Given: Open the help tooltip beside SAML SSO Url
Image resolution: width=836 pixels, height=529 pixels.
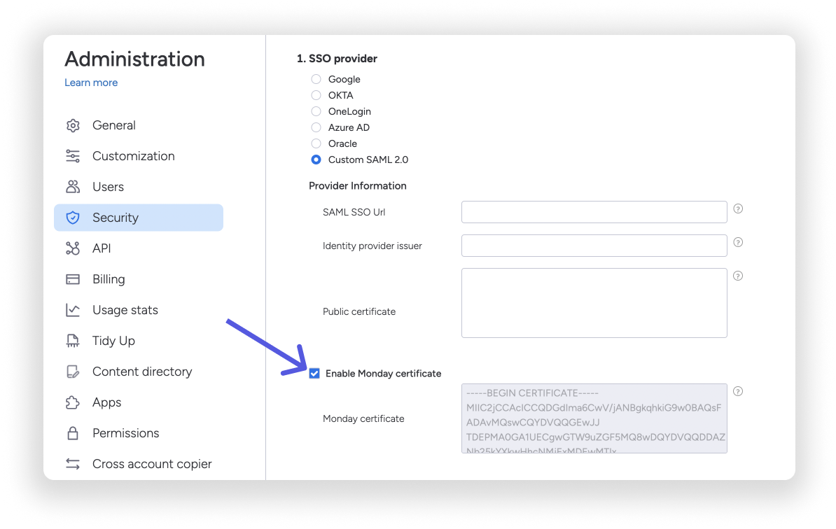Looking at the screenshot, I should point(738,208).
